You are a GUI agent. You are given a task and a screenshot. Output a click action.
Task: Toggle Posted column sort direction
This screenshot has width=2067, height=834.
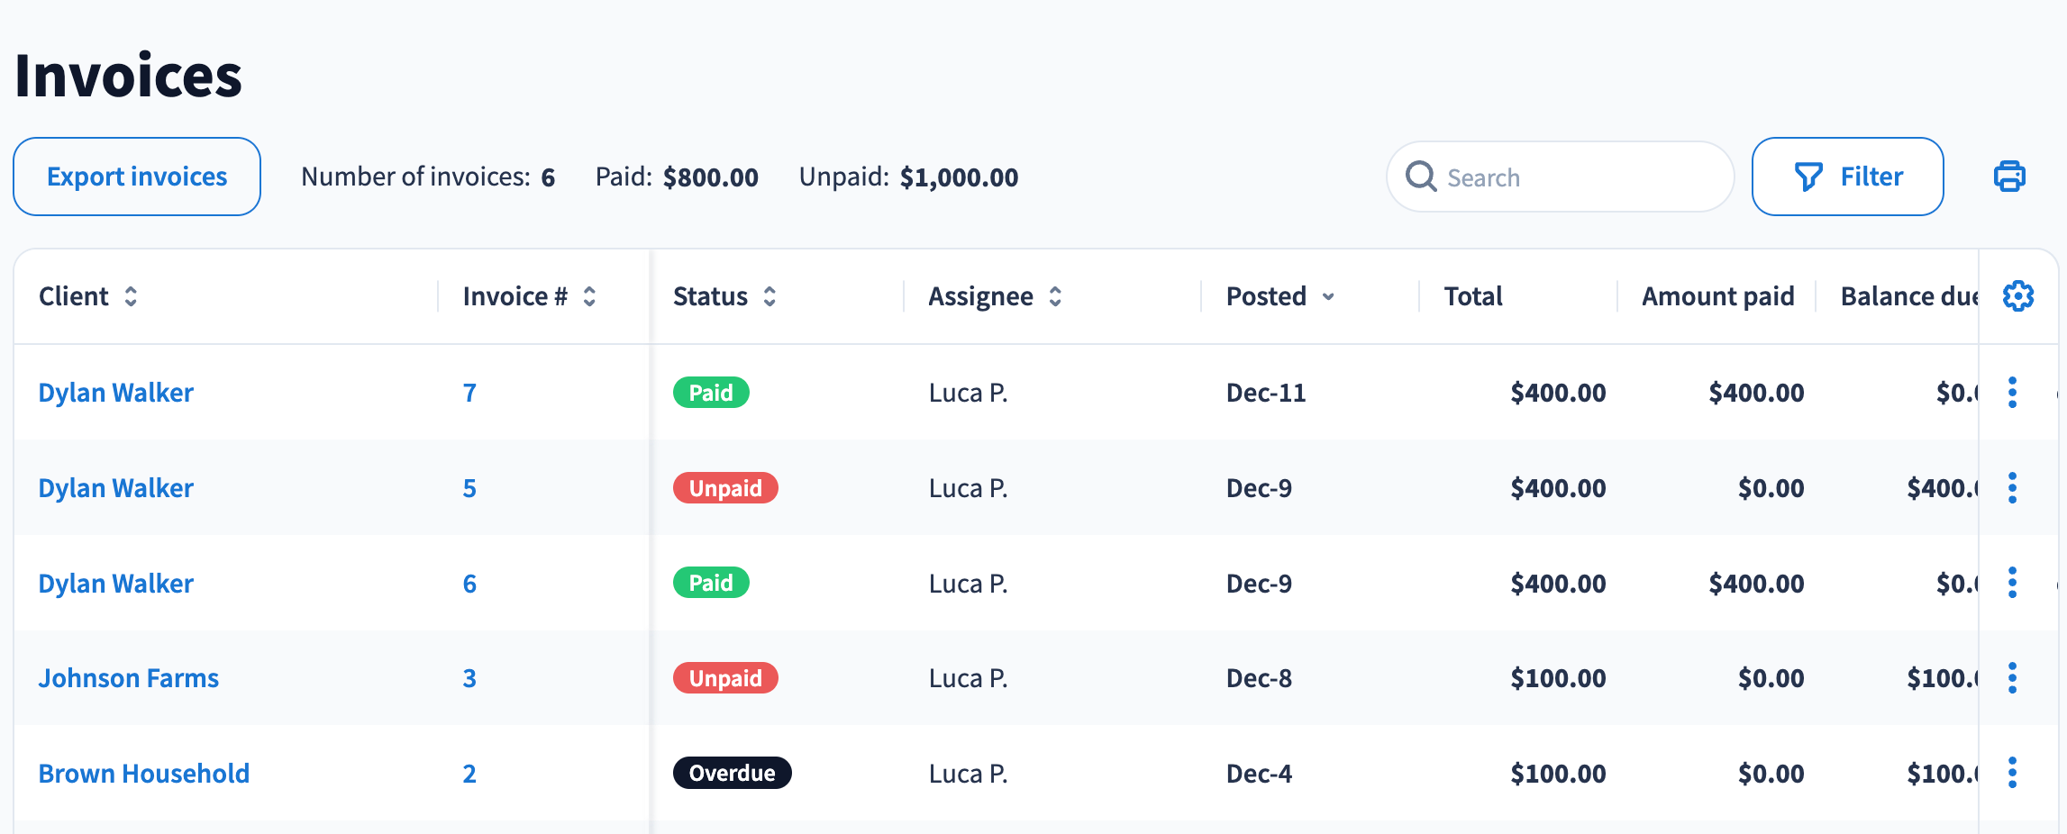click(1328, 296)
